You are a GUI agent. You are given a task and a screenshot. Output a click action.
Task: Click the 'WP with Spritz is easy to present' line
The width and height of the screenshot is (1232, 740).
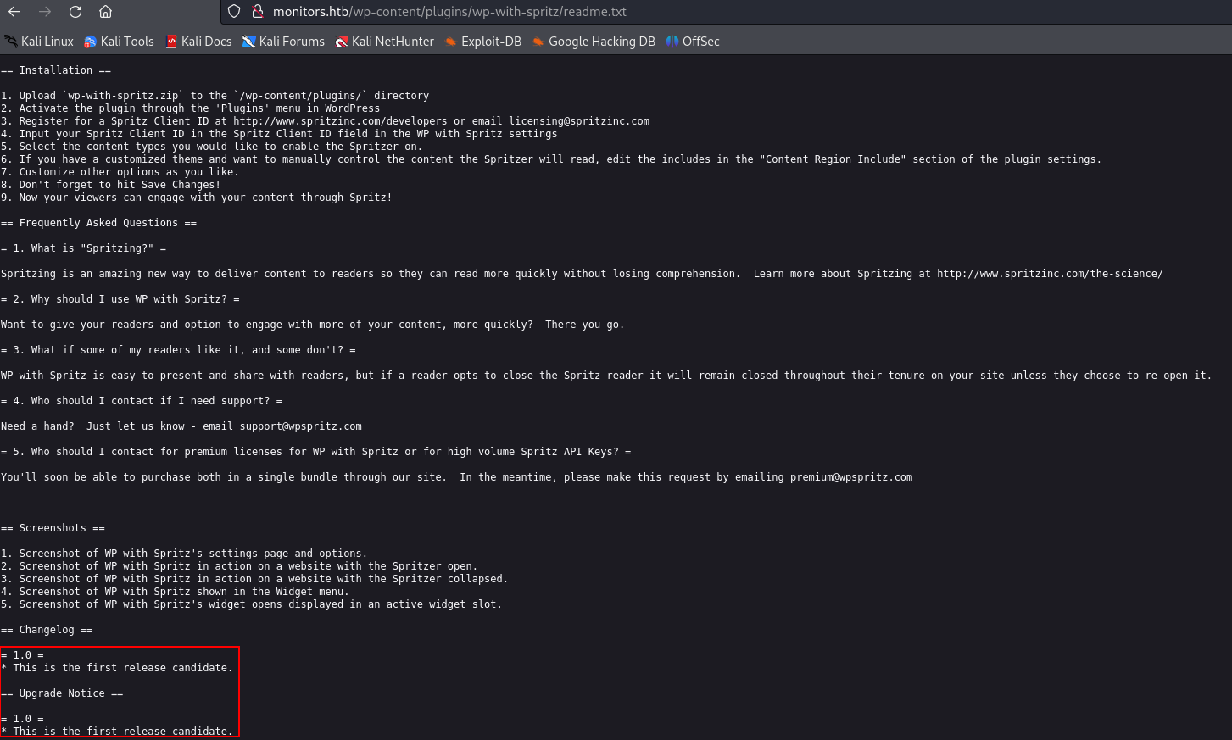(606, 376)
